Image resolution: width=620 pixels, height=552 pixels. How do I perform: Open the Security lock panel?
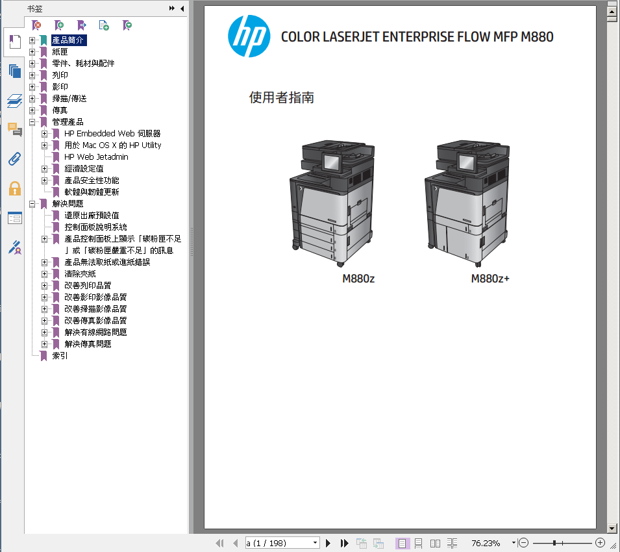(15, 188)
